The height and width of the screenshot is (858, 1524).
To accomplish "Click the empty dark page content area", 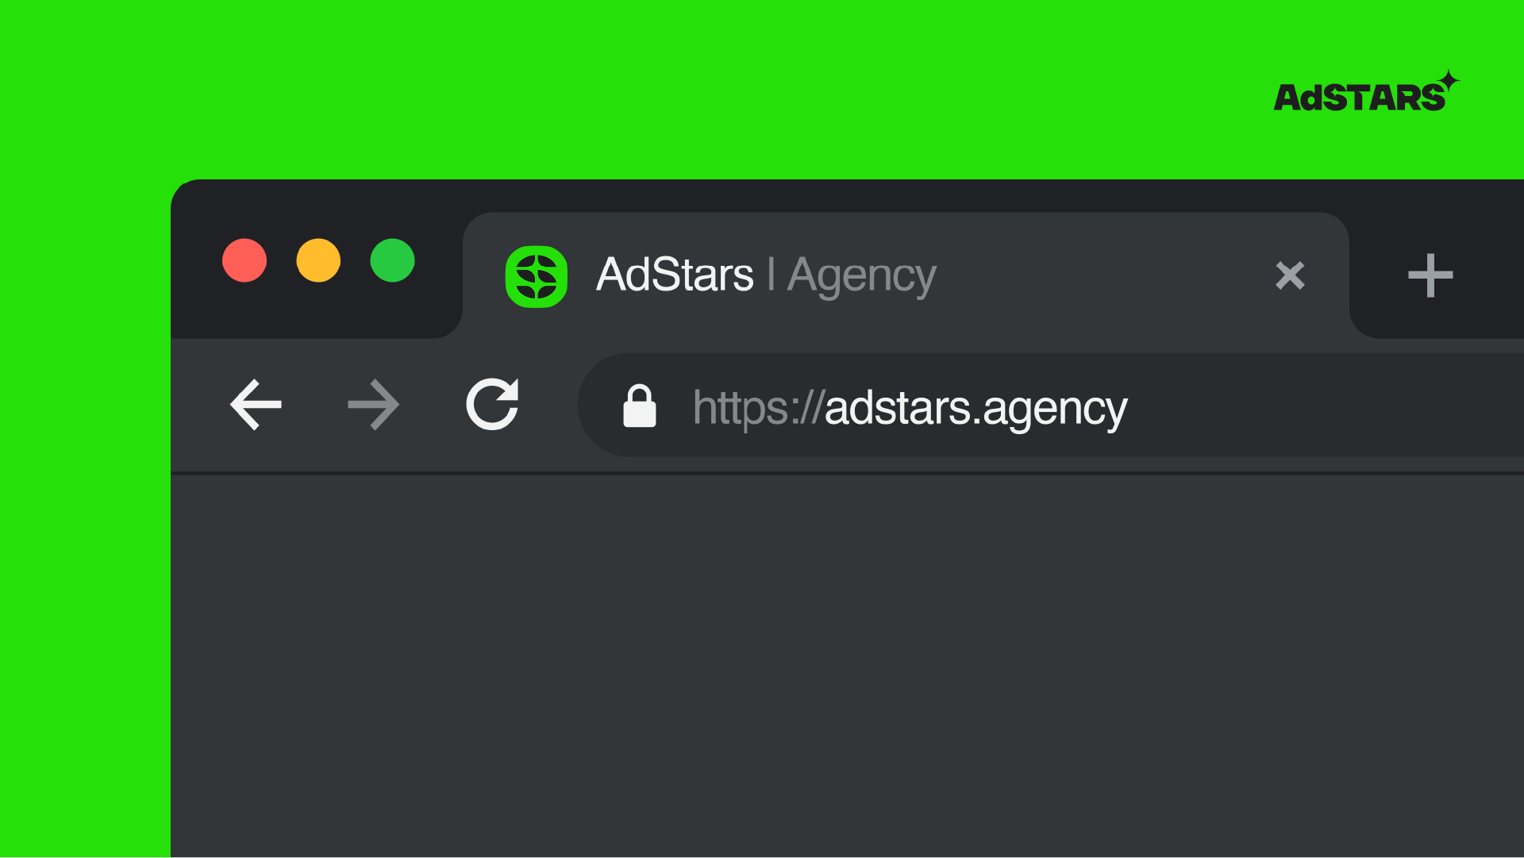I will 847,666.
